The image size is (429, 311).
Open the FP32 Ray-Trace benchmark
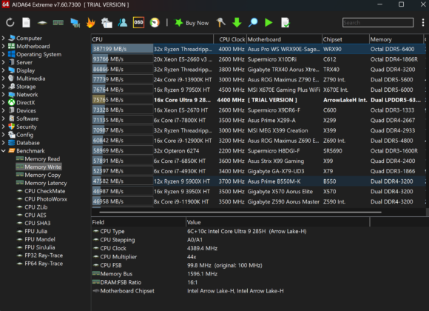(x=44, y=255)
